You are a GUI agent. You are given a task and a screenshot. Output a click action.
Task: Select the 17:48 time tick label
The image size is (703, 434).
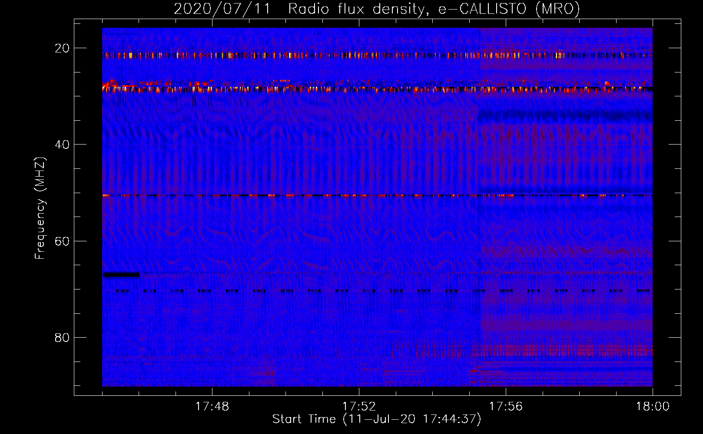click(x=212, y=407)
